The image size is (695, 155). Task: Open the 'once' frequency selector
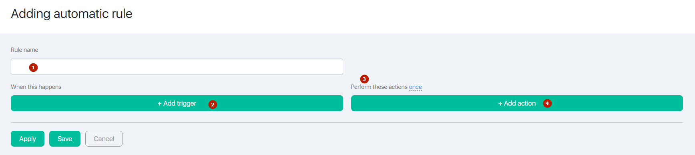[x=415, y=87]
